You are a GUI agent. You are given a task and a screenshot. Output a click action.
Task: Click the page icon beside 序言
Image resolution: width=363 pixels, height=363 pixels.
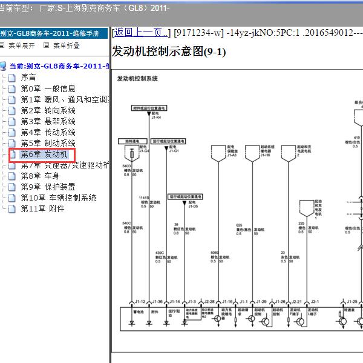point(12,78)
